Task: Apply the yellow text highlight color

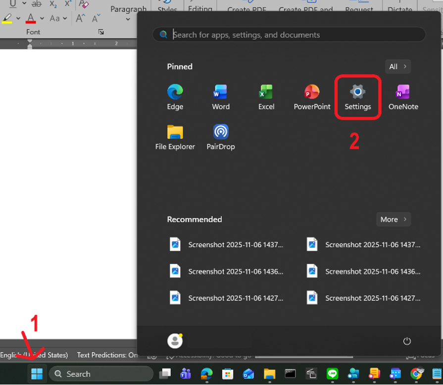Action: [7, 19]
